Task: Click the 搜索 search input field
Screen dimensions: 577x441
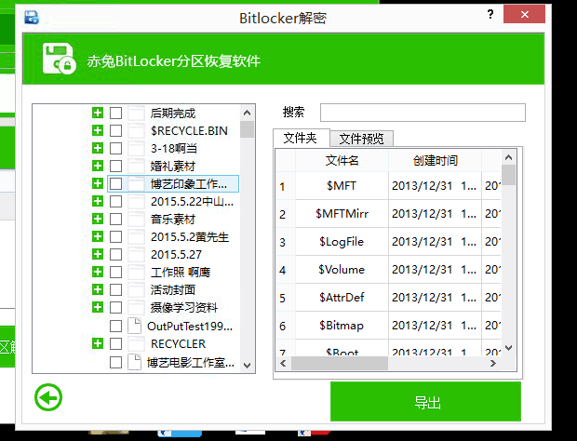Action: tap(423, 113)
